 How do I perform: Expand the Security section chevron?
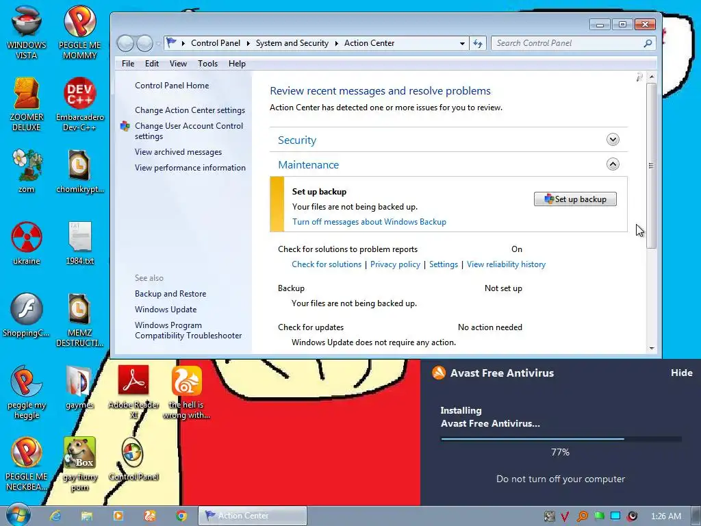tap(613, 140)
